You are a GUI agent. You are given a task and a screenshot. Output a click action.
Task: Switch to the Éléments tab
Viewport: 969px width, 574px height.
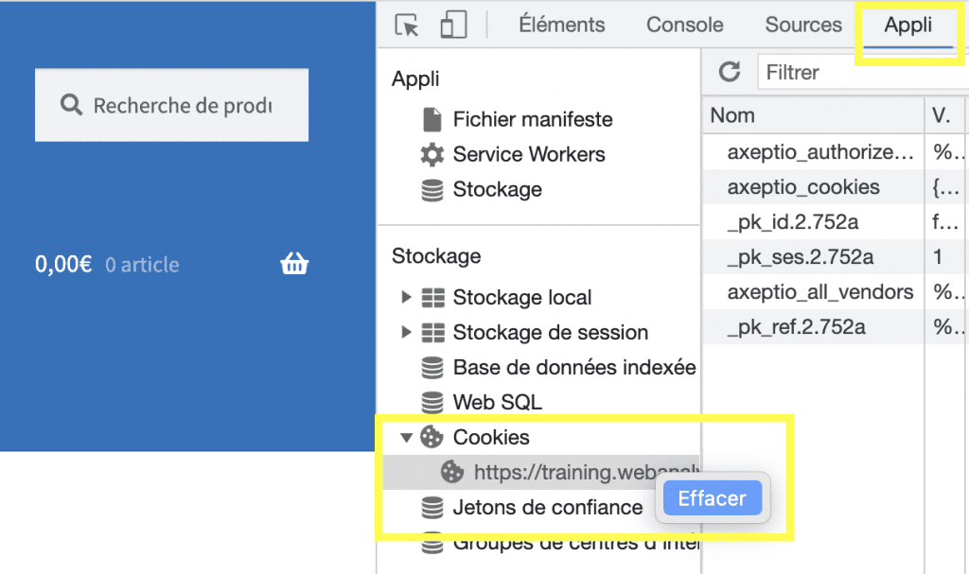click(561, 26)
